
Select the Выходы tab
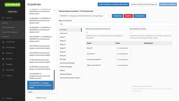(x=70, y=59)
